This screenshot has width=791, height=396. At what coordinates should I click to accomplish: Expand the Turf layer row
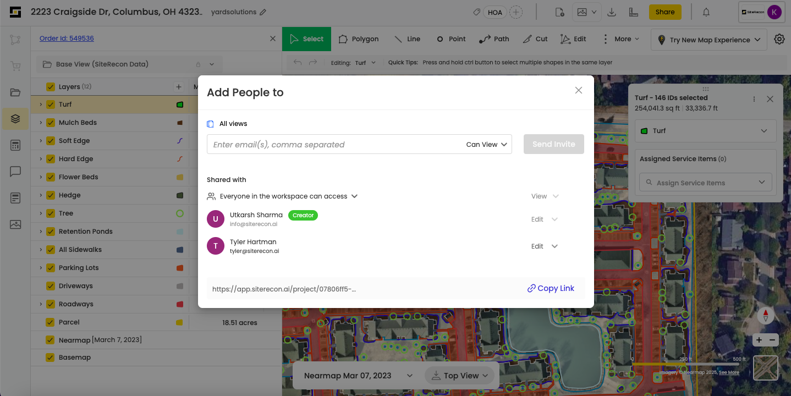41,105
